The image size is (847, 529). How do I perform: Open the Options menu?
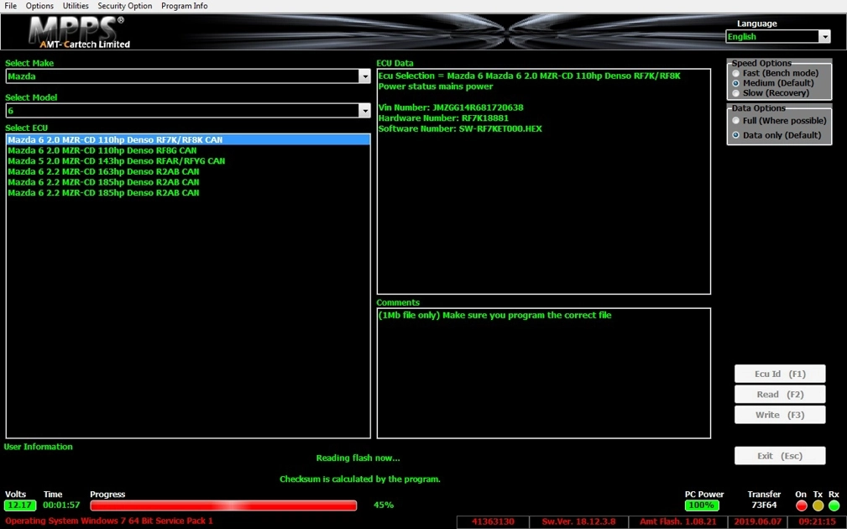pyautogui.click(x=39, y=6)
